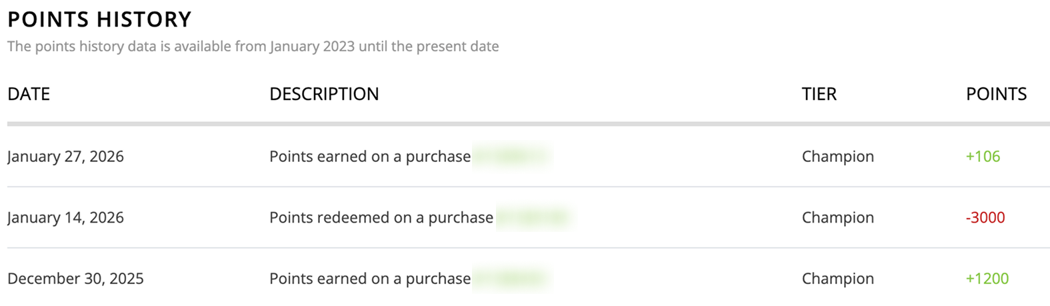Select the December 30, 2025 date entry
The height and width of the screenshot is (306, 1050).
tap(75, 279)
